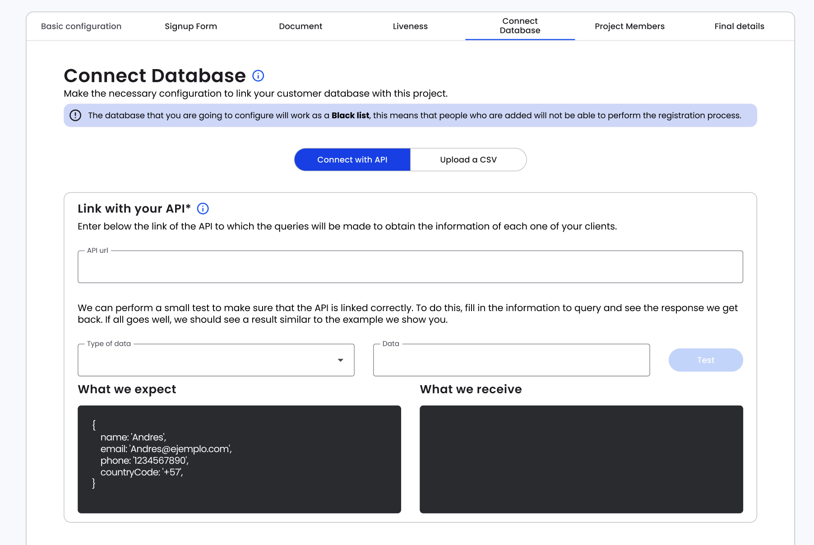Select the Connect Database tab
Image resolution: width=814 pixels, height=545 pixels.
(x=520, y=26)
